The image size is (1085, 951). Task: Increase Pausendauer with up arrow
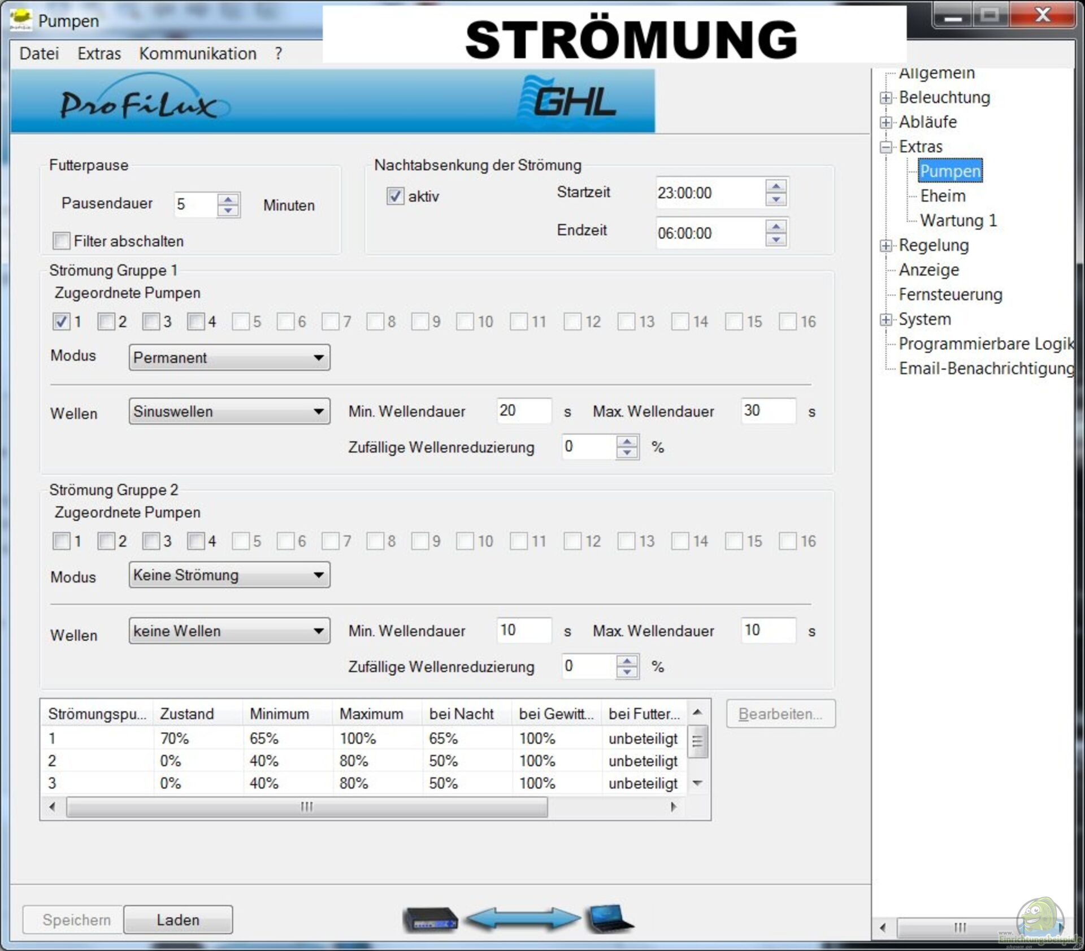coord(228,199)
